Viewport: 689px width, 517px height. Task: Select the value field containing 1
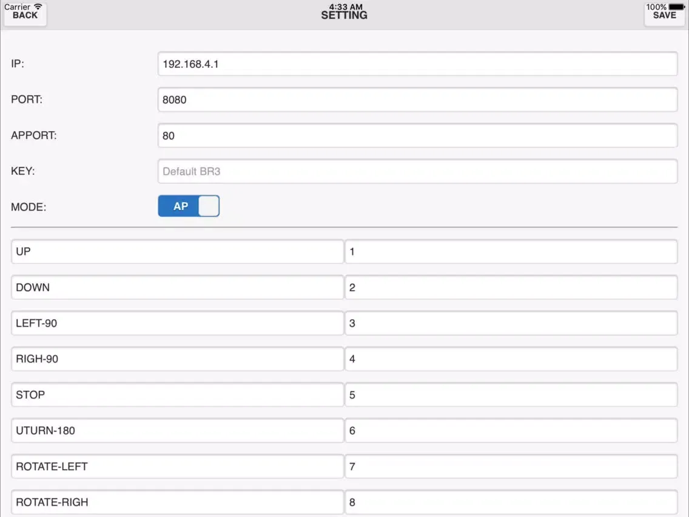click(x=511, y=251)
